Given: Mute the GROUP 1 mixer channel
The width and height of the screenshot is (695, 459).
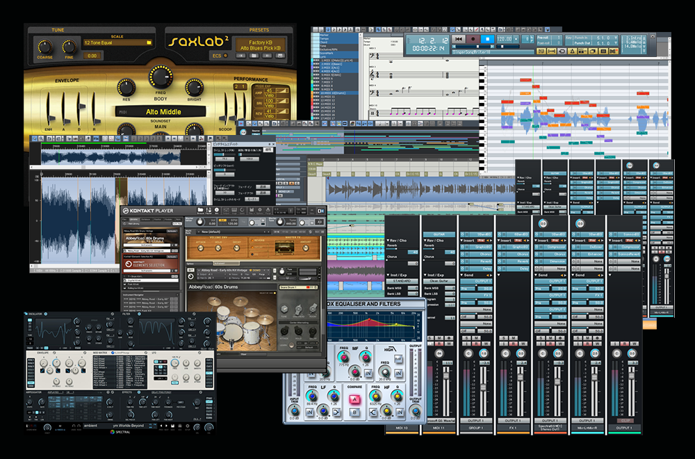Looking at the screenshot, I should click(x=477, y=338).
